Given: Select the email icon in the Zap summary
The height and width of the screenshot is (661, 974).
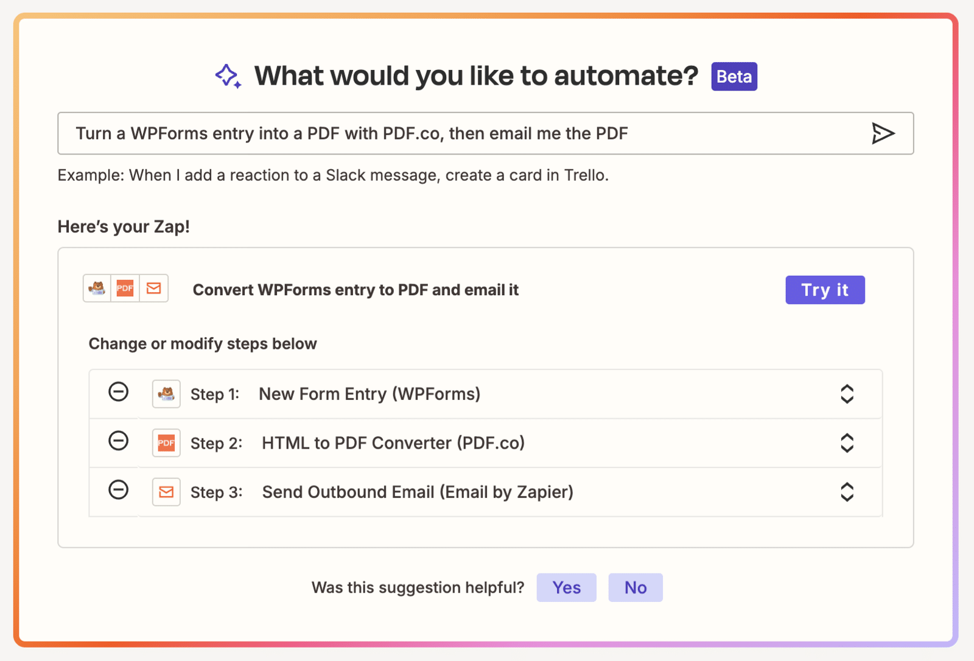Looking at the screenshot, I should 153,289.
